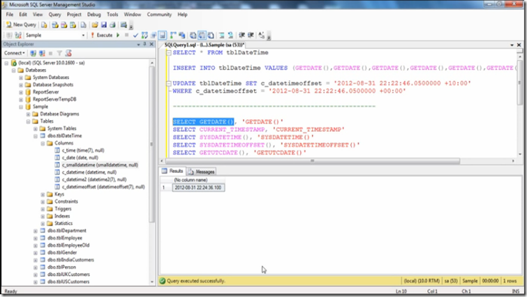The height and width of the screenshot is (297, 527).
Task: Switch to the Messages tab
Action: pos(202,172)
